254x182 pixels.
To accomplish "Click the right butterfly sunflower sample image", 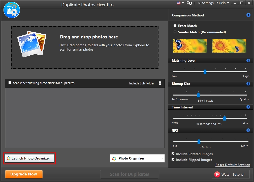I will [x=229, y=46].
